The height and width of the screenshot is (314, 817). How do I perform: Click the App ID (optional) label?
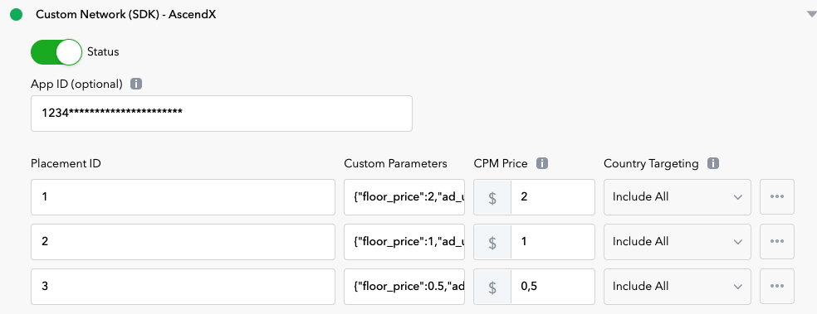[76, 85]
